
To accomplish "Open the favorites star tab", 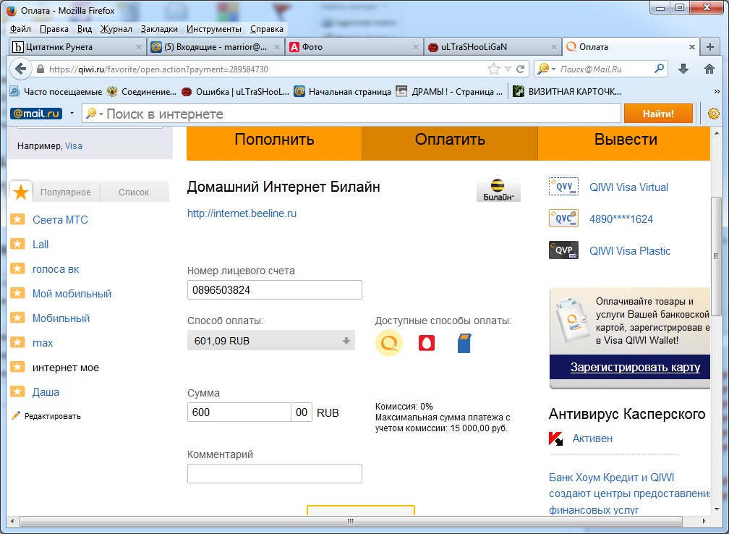I will [21, 192].
